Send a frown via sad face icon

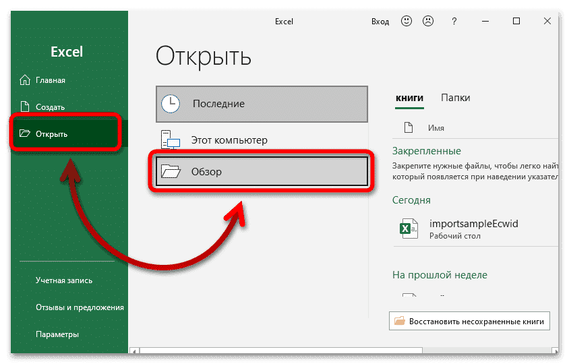[x=427, y=22]
